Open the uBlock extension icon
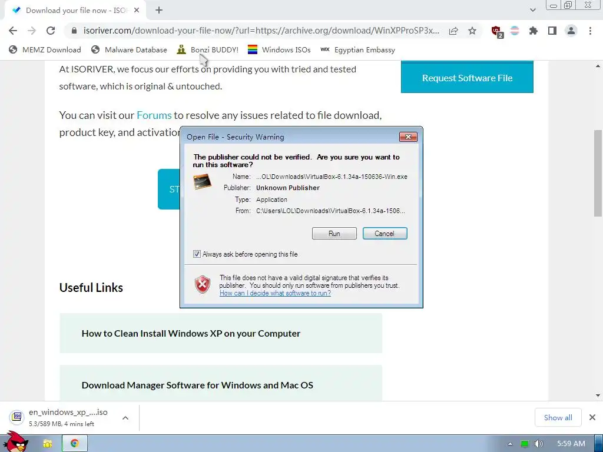The width and height of the screenshot is (603, 452). (496, 31)
